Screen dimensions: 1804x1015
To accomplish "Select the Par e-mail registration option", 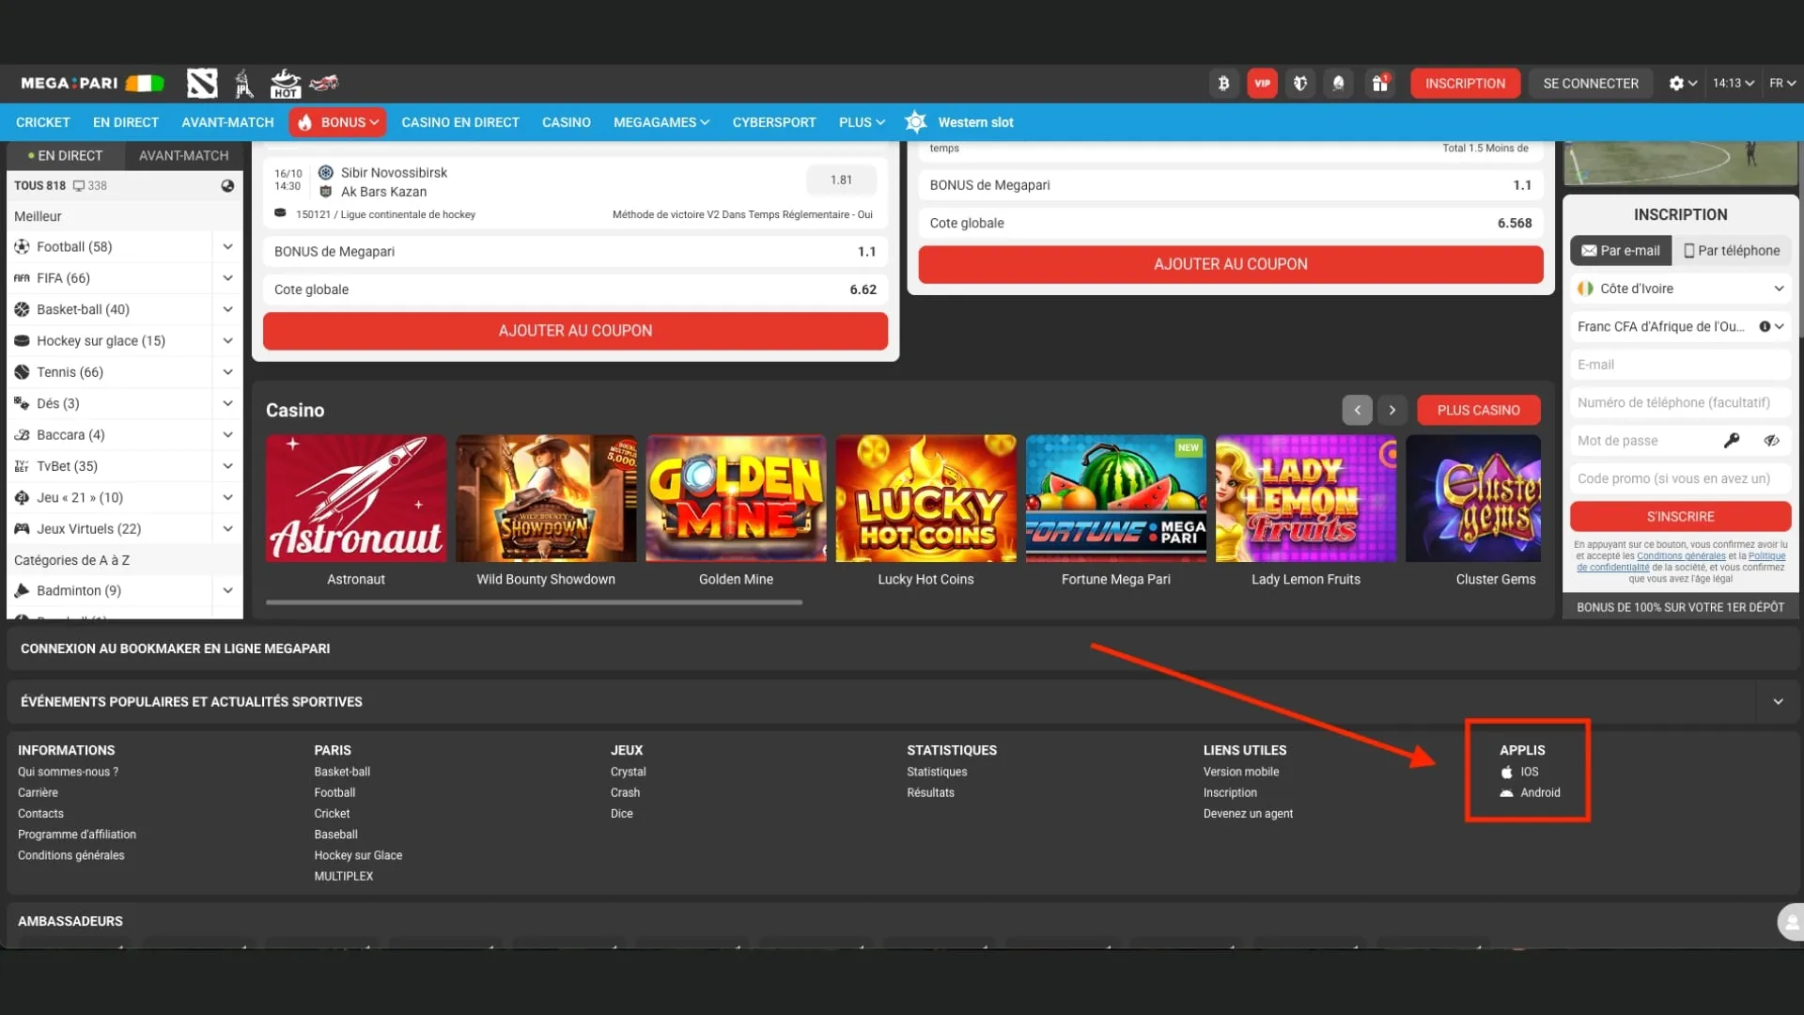I will (x=1620, y=250).
